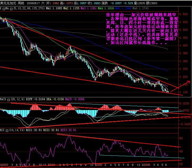192x168 pixels.
Task: Select the RSI3:32.61 readout
Action: click(x=68, y=130)
